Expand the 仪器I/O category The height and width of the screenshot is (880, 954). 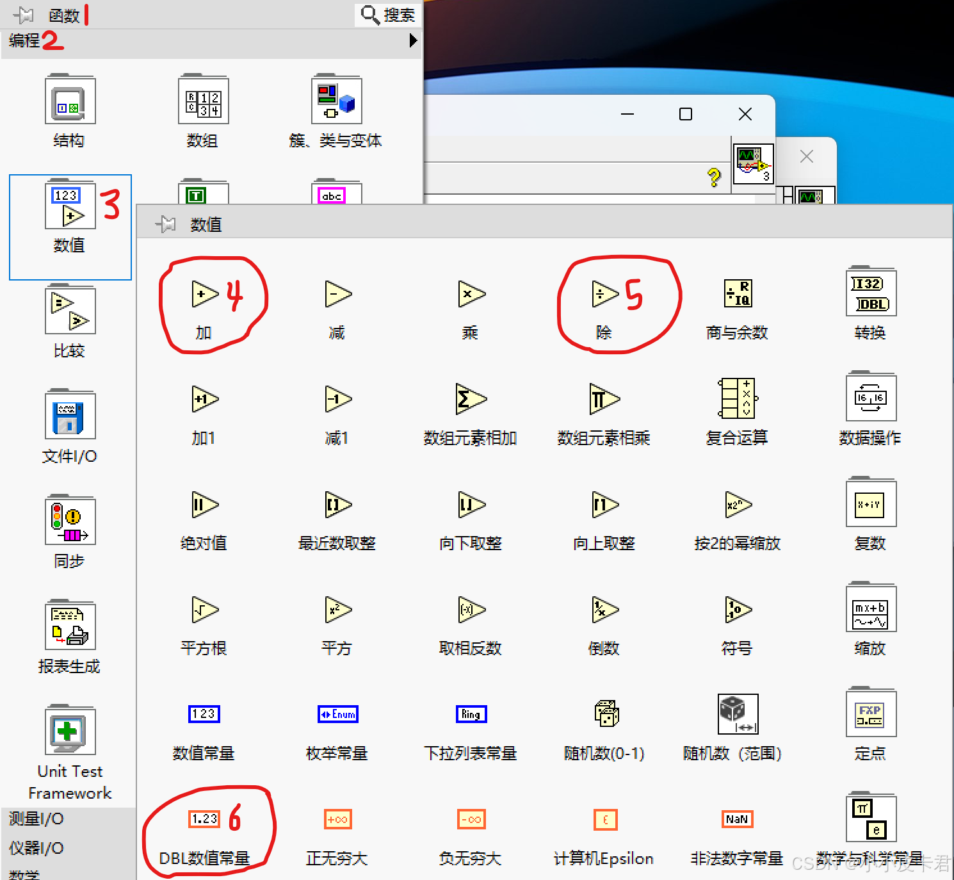point(36,848)
